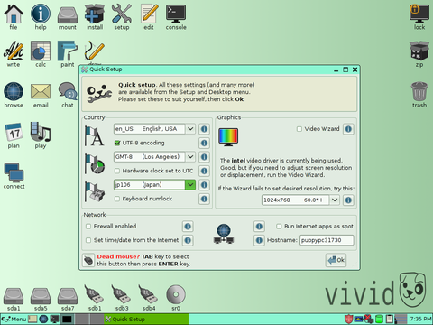Viewport: 433px width, 325px height.
Task: Check Set time/date from the Internet
Action: coord(88,240)
